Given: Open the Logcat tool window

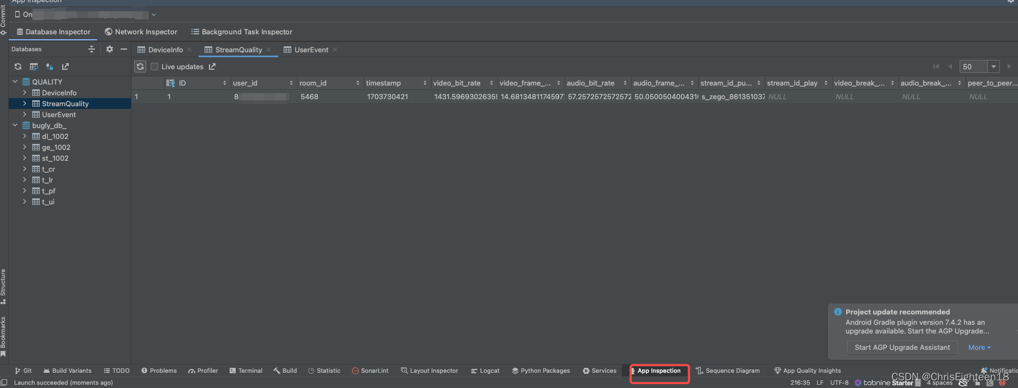Looking at the screenshot, I should 485,371.
